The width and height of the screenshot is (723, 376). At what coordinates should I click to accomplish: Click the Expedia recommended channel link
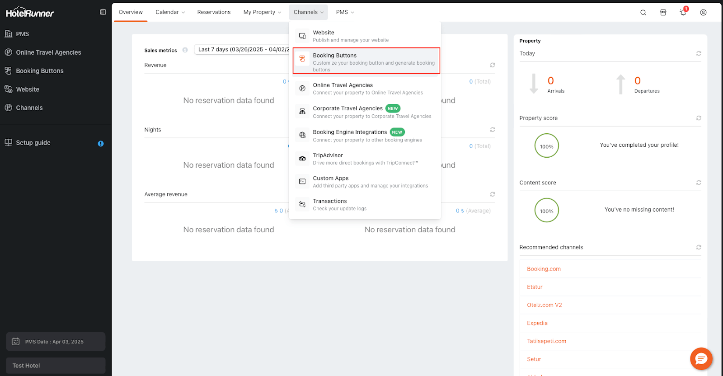coord(537,323)
